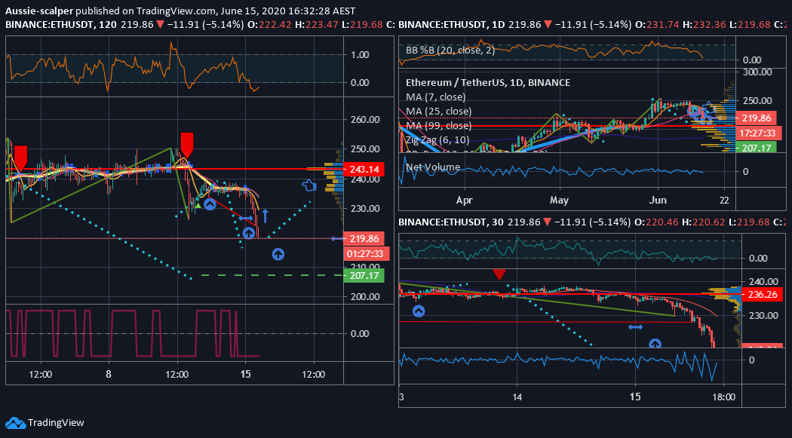Select the leftmost red down-arrow marker on 120 chart
The height and width of the screenshot is (438, 792).
click(x=20, y=158)
